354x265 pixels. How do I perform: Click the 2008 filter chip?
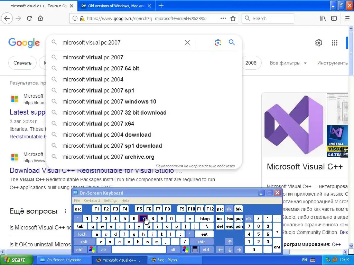251,63
